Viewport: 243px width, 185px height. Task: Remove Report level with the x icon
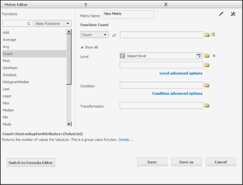pyautogui.click(x=214, y=56)
